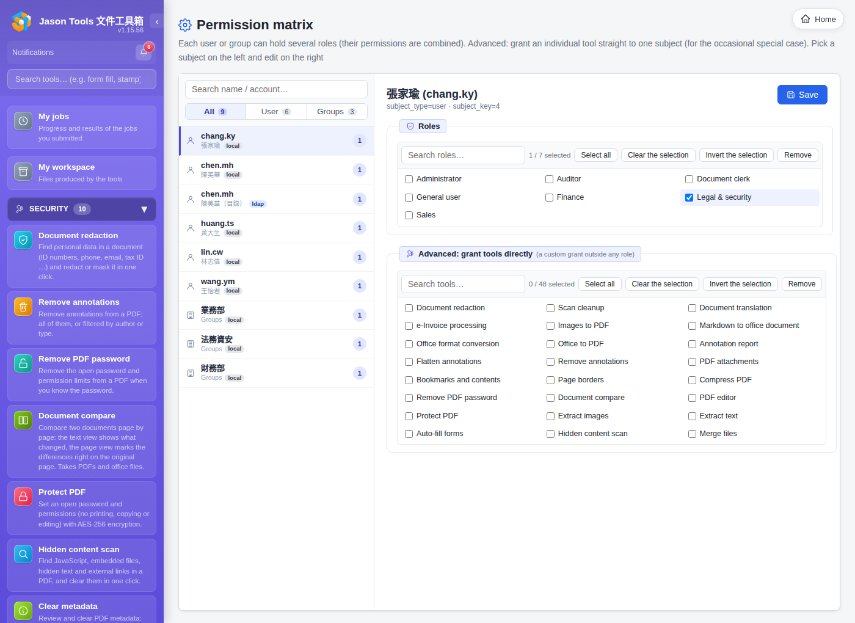This screenshot has width=855, height=623.
Task: Select the 法務資安 group row
Action: [x=276, y=344]
